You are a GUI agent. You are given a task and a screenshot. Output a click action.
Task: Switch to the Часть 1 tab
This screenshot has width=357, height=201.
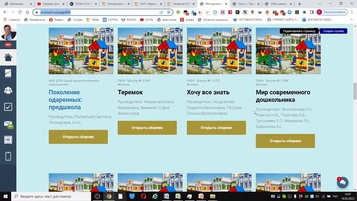coord(247,4)
